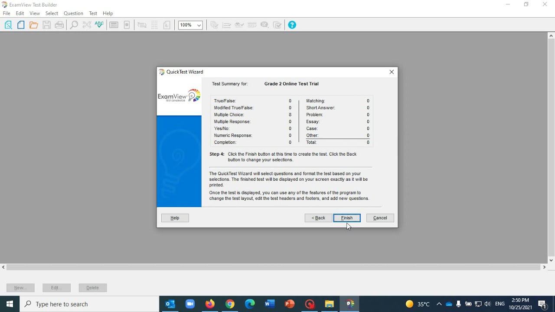Click the glasses with checkmark icon
Viewport: 555px width, 312px height.
click(239, 25)
